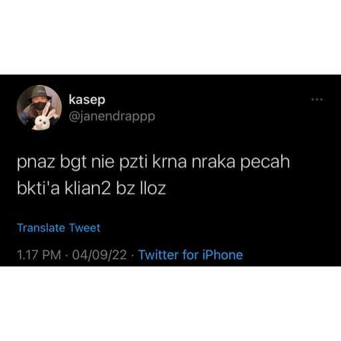Click the word nraka in the tweet
The height and width of the screenshot is (341, 341).
[213, 162]
